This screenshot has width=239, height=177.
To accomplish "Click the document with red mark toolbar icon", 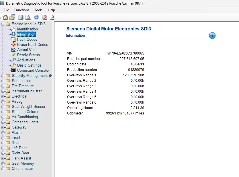I will click(x=52, y=17).
